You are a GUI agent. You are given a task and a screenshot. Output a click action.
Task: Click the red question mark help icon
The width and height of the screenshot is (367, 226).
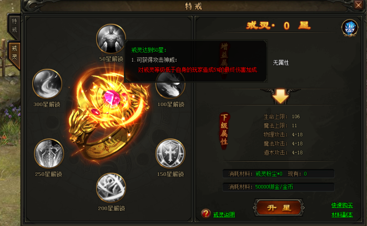206,213
